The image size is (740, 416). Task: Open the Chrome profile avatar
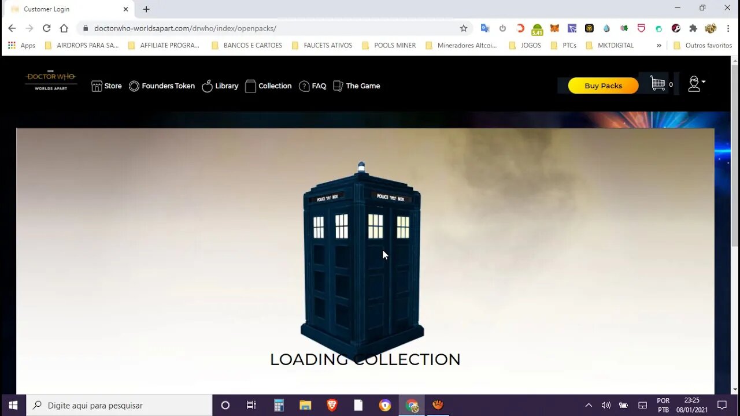[711, 28]
